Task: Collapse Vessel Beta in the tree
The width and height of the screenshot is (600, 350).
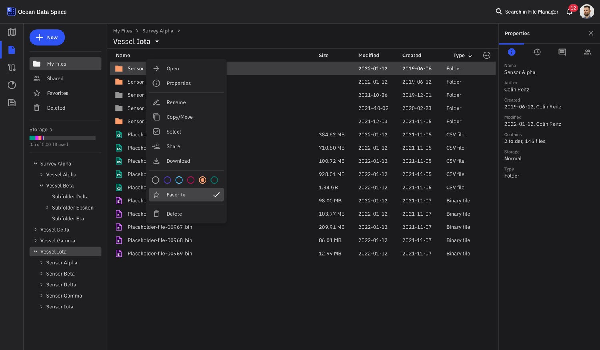Action: coord(41,186)
